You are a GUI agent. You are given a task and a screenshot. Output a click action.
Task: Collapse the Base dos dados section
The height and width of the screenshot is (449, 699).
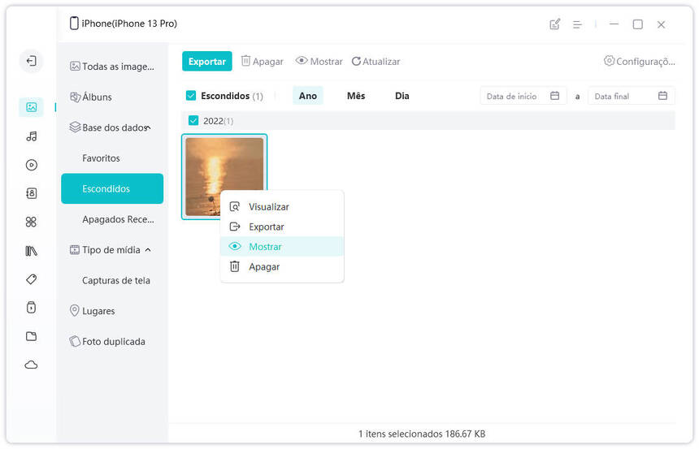(147, 127)
